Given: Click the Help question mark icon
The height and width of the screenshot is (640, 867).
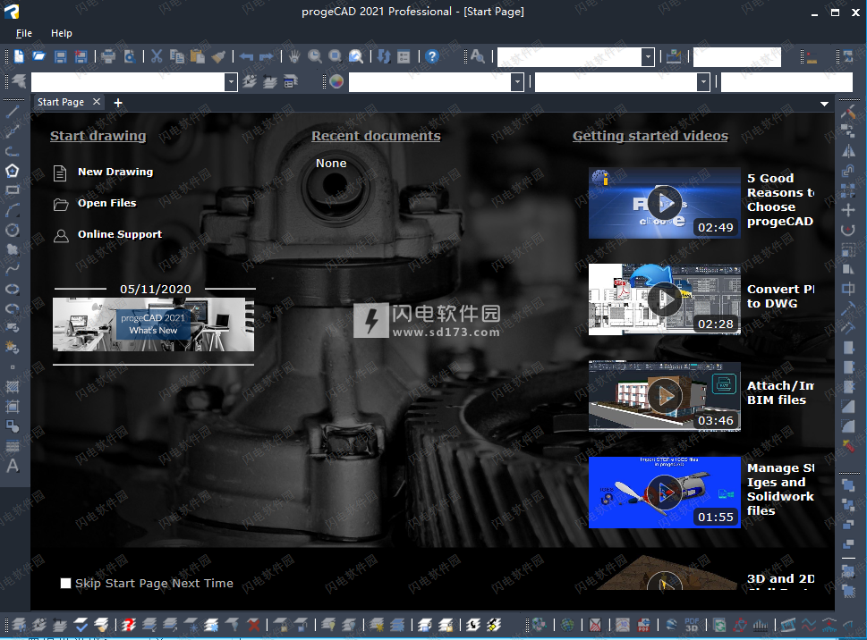Looking at the screenshot, I should coord(432,56).
